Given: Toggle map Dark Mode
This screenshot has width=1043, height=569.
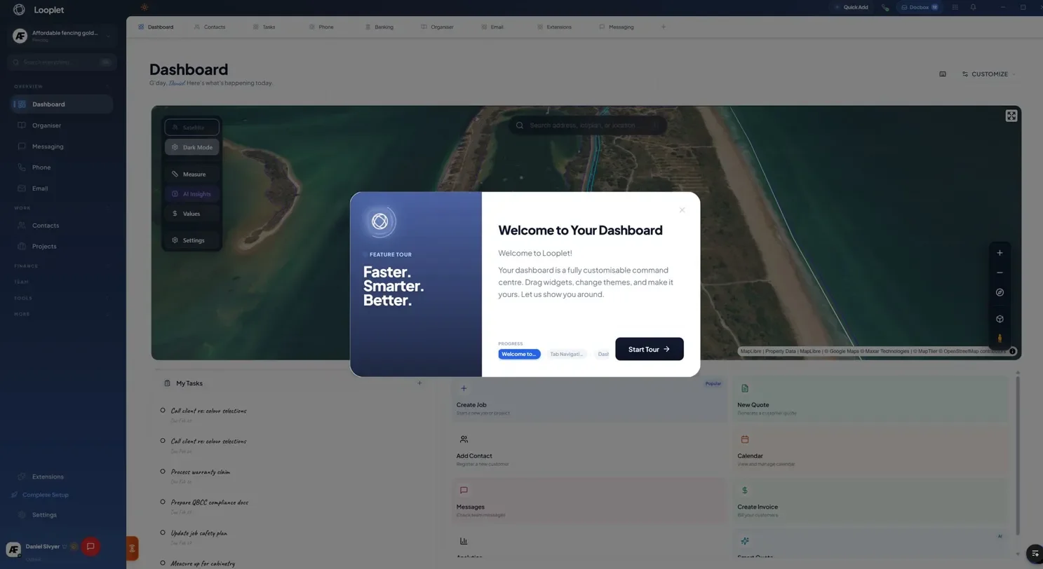Looking at the screenshot, I should tap(192, 147).
